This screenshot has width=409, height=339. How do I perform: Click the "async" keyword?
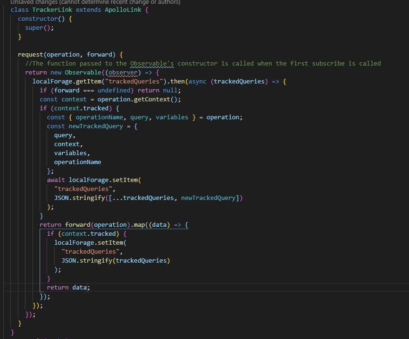coord(198,82)
